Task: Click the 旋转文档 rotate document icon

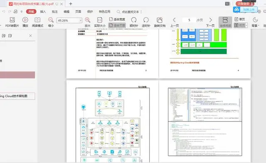Action: coord(160,22)
